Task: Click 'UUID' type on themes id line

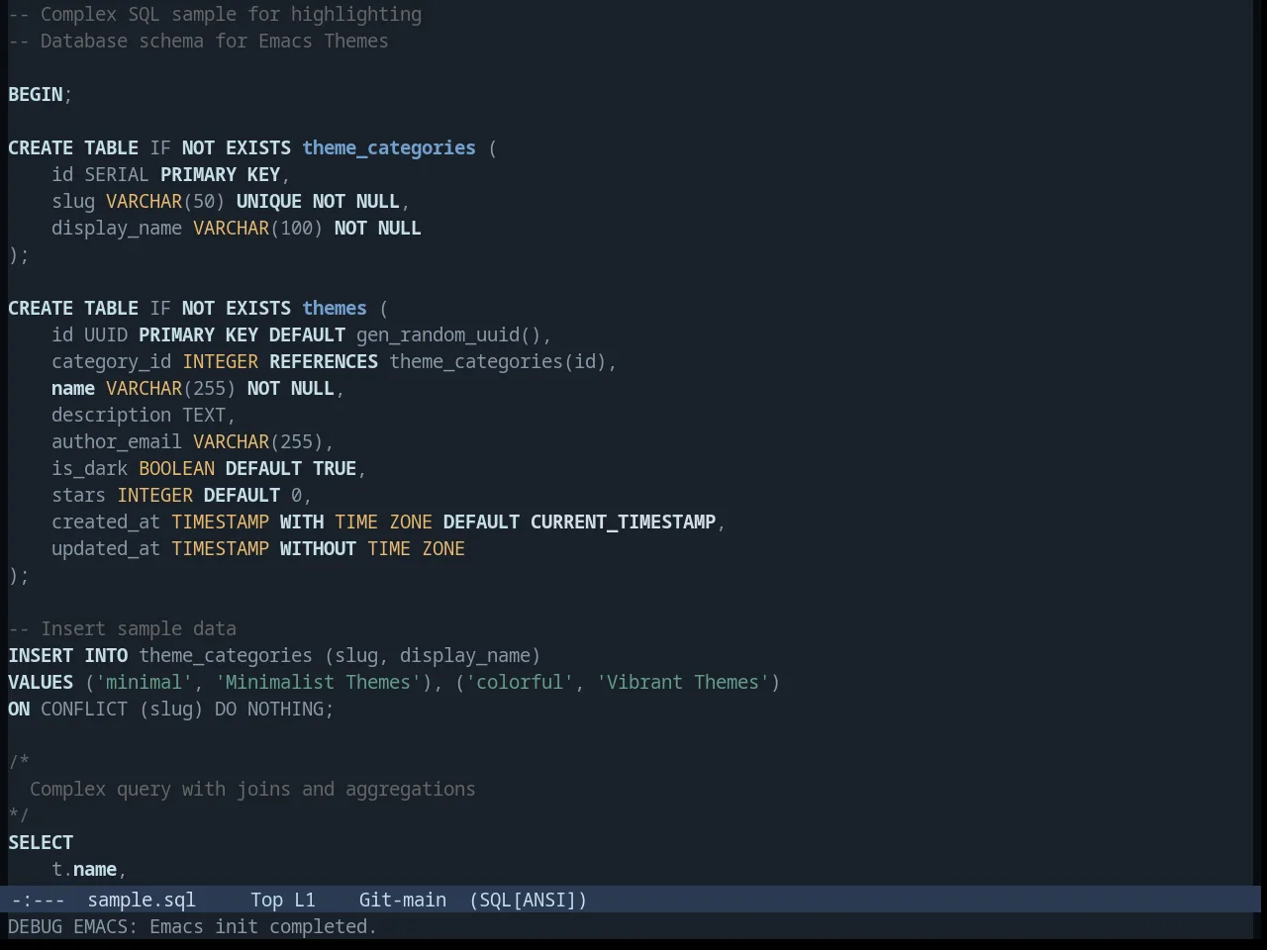Action: pyautogui.click(x=106, y=334)
